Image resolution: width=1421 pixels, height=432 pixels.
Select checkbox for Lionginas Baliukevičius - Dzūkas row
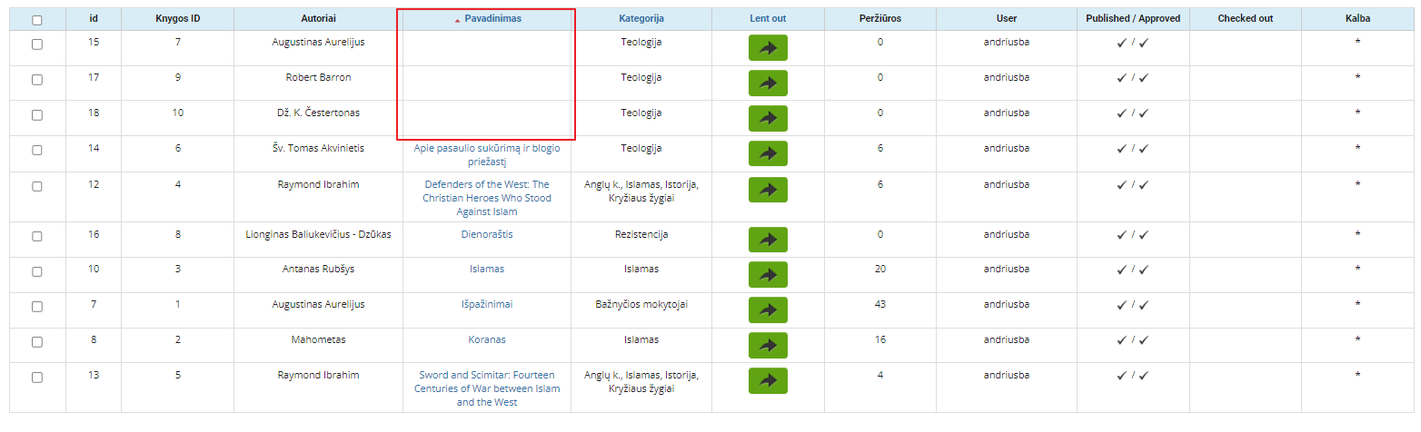tap(37, 236)
